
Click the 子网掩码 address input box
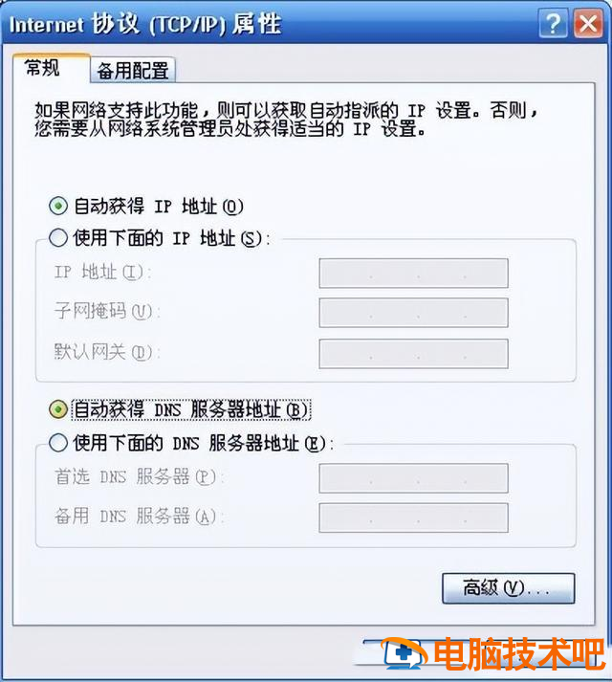pos(413,313)
